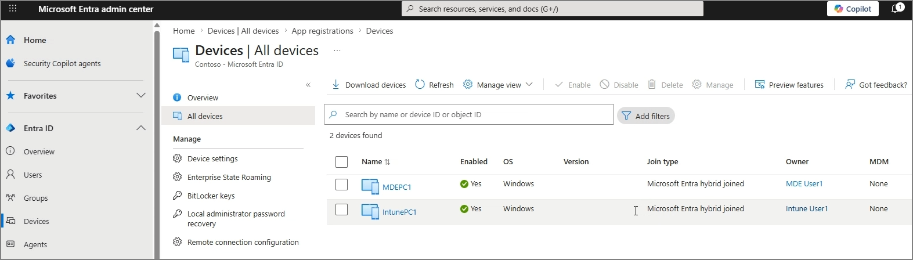Click the green Enabled check for MDEPC1
Screen dimensions: 913x260
(464, 184)
